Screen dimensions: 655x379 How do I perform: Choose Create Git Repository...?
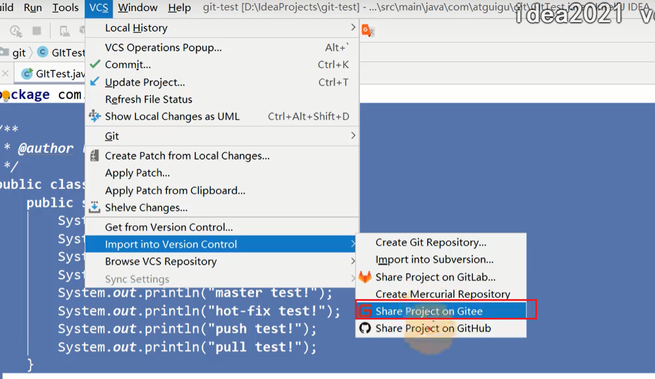click(x=441, y=243)
